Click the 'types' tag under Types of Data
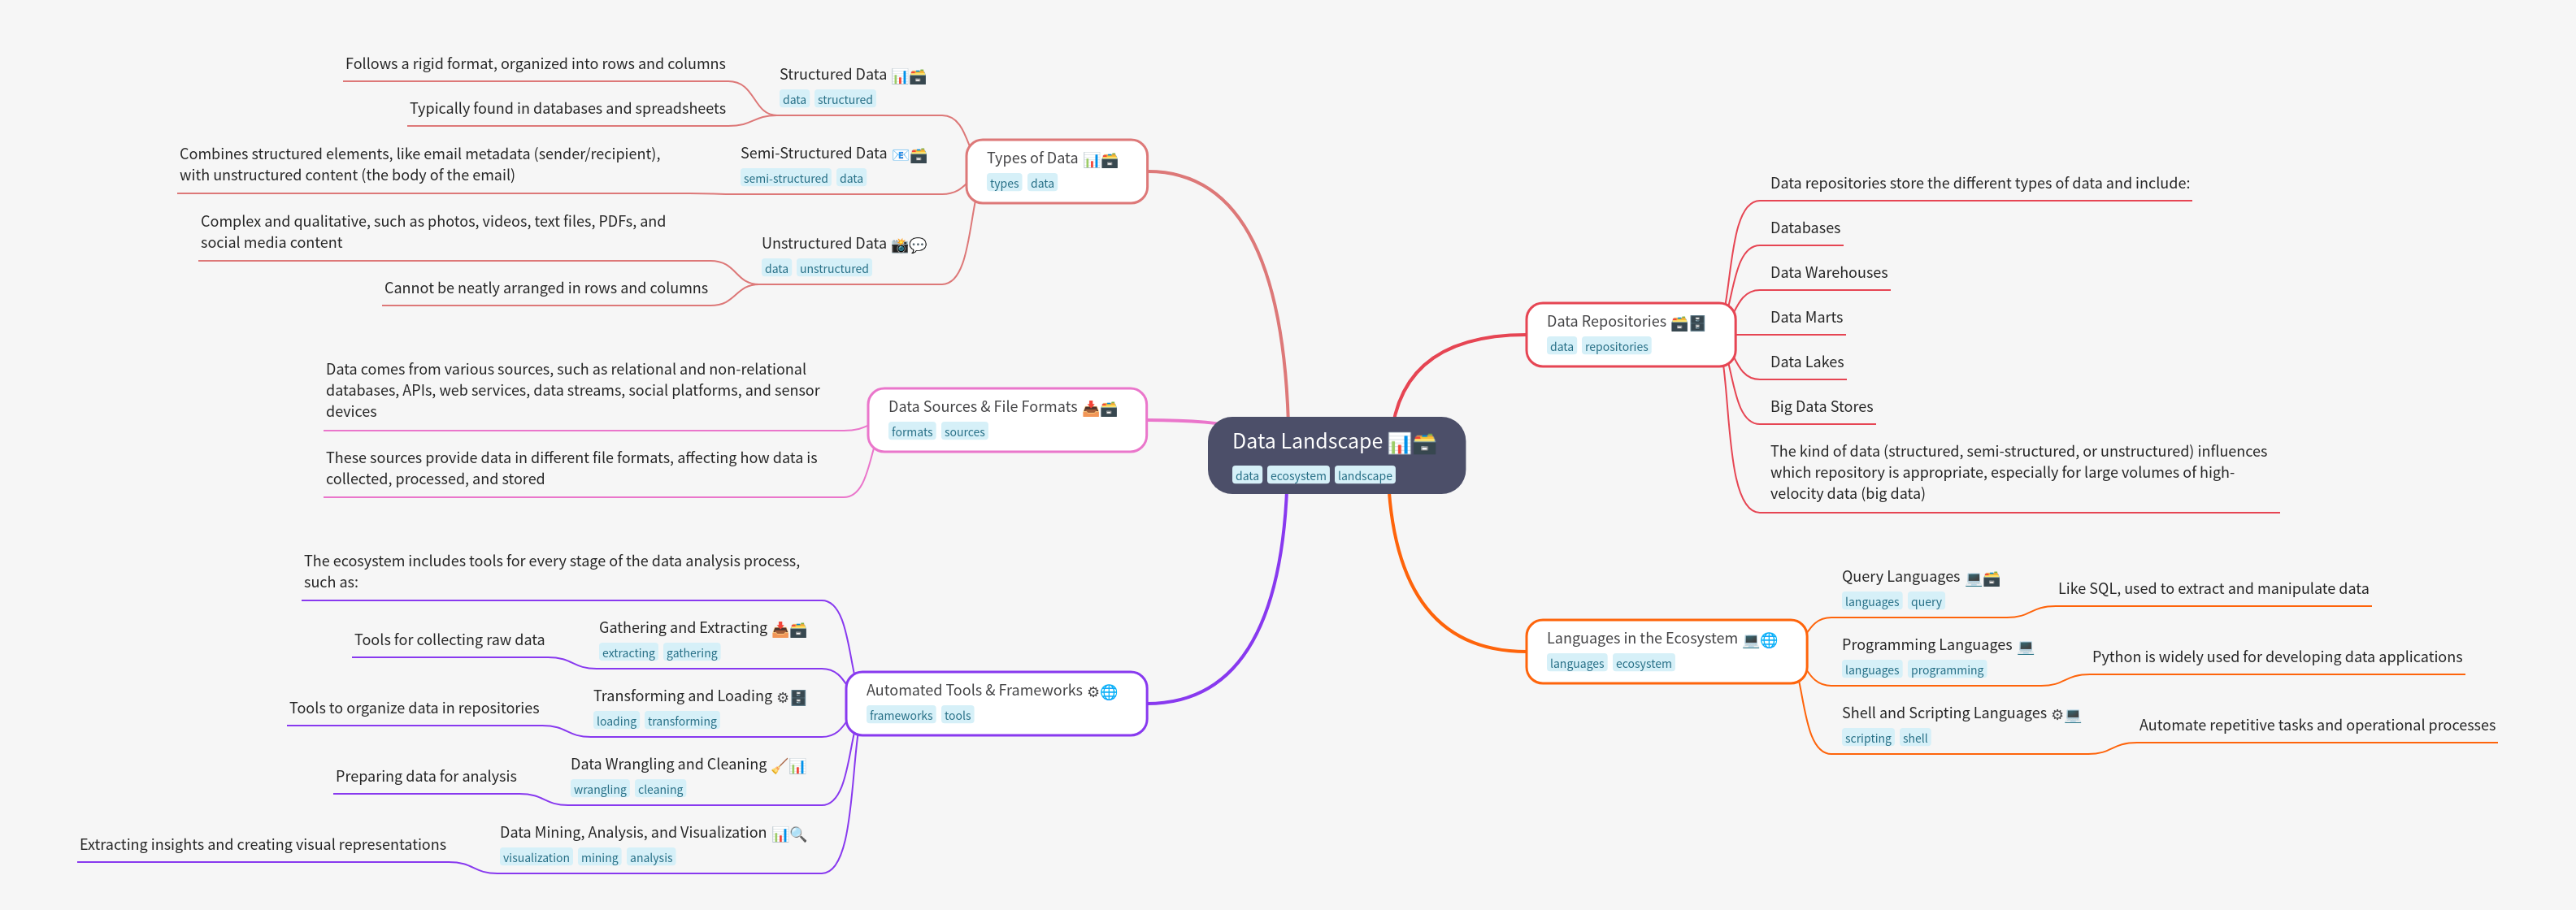Screen dimensions: 2576x910 tap(1004, 183)
